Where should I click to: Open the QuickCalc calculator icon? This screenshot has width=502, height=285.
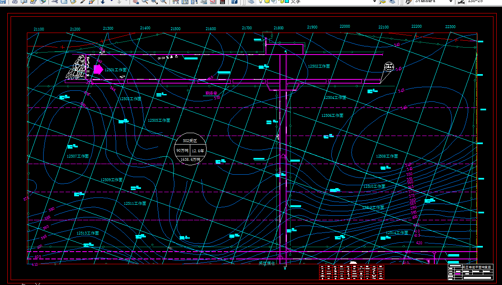click(x=222, y=1)
